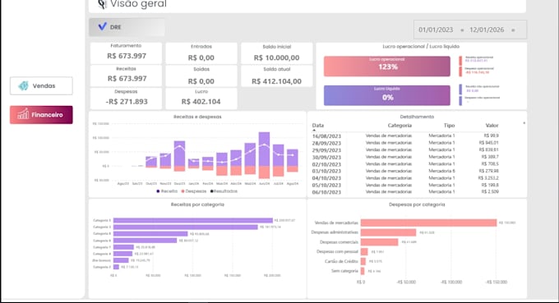Click the Despesas com pessoal bar
The width and height of the screenshot is (559, 303).
click(x=364, y=252)
